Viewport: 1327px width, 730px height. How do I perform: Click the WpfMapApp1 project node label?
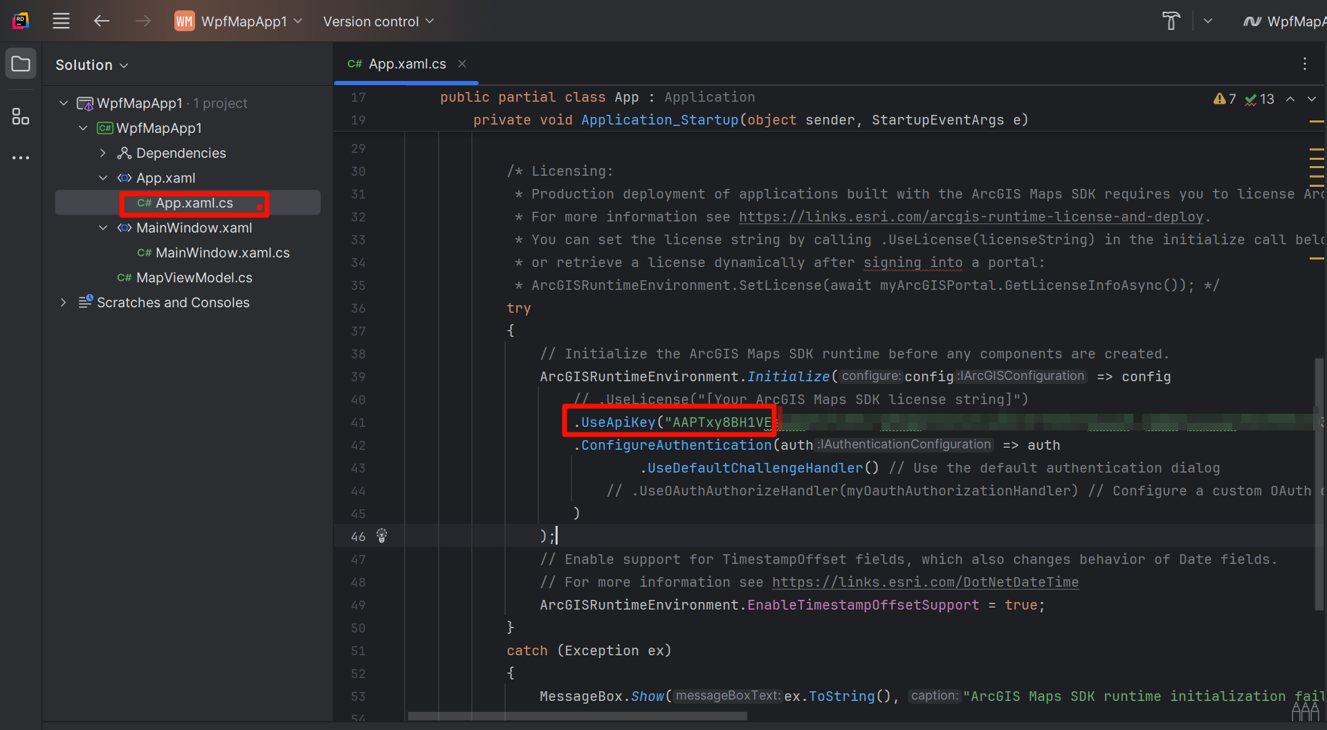pyautogui.click(x=158, y=128)
